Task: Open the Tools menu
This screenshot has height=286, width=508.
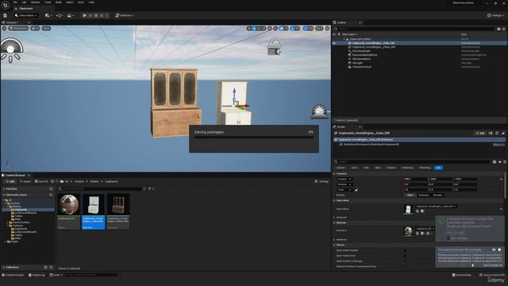Action: [x=48, y=2]
